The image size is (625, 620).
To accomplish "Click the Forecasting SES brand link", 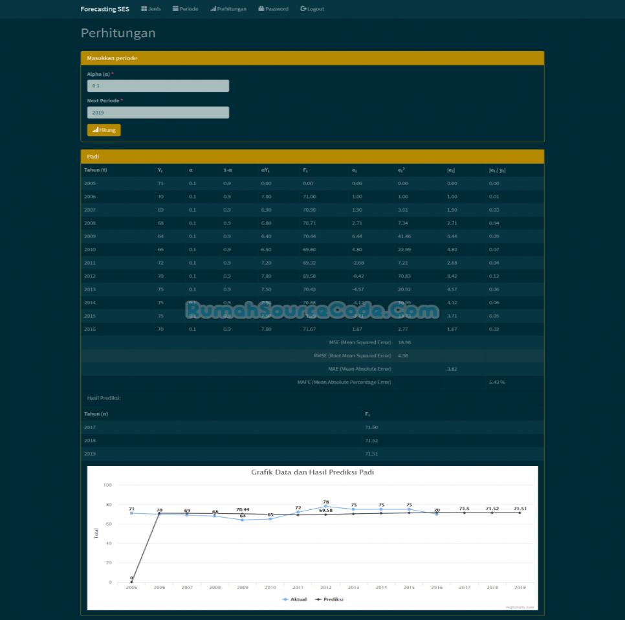I will coord(104,8).
